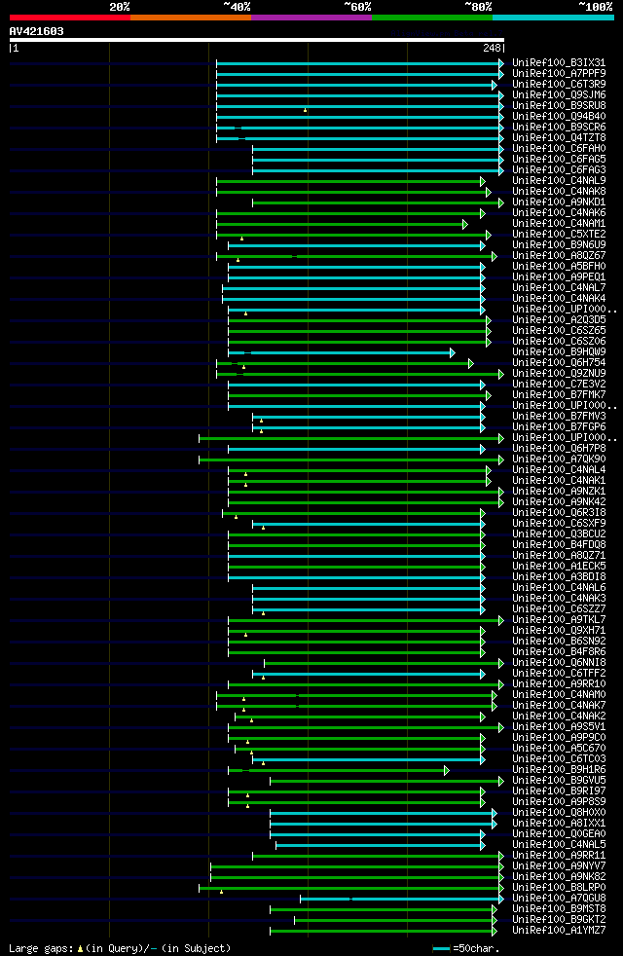This screenshot has width=623, height=956.
Task: Click the purple ~60% identity legend bar
Action: [311, 18]
